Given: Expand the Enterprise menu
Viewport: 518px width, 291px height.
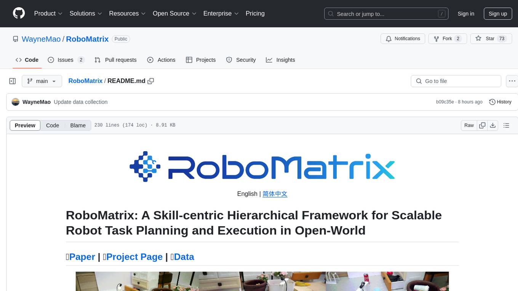Looking at the screenshot, I should click(221, 13).
